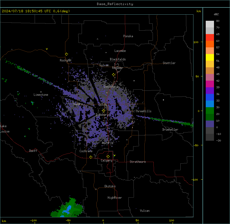Click the Banff label
230x224 pixels.
[33, 151]
